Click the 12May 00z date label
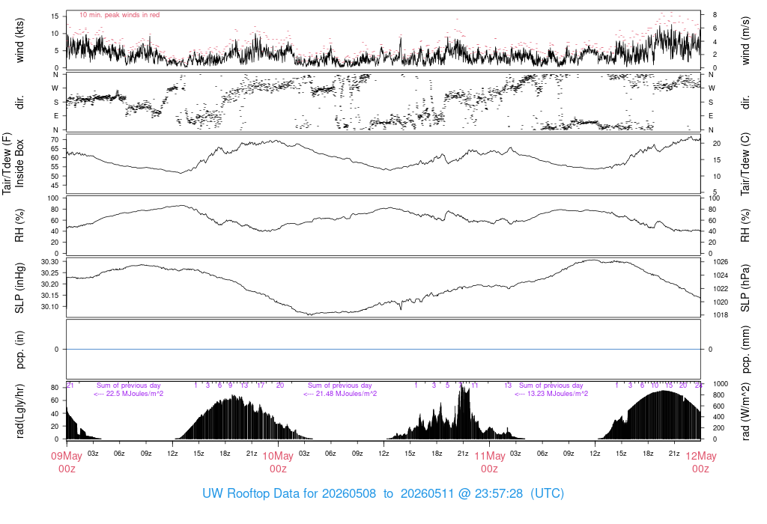The height and width of the screenshot is (524, 767). [x=700, y=462]
